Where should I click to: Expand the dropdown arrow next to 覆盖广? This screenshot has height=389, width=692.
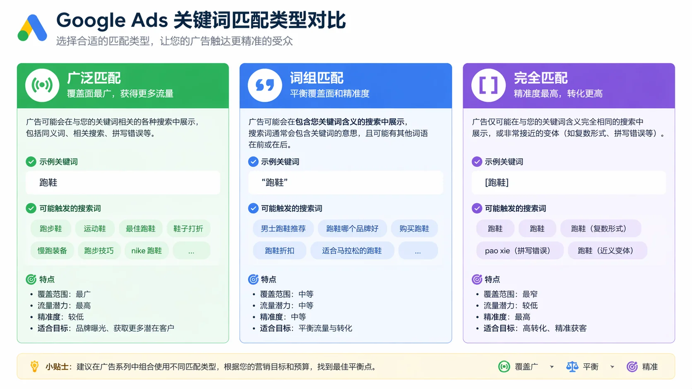click(553, 367)
